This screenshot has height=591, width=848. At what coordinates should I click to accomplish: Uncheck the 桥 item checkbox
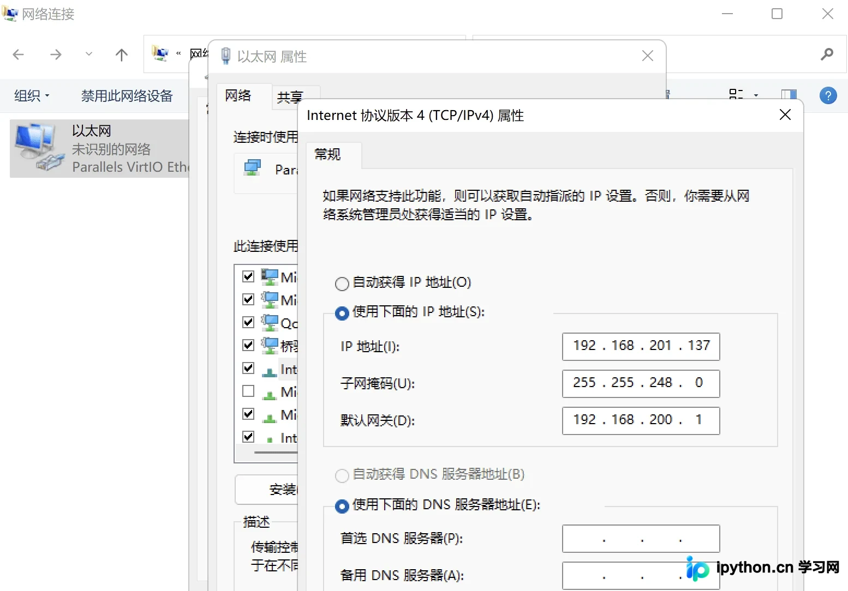pyautogui.click(x=248, y=345)
